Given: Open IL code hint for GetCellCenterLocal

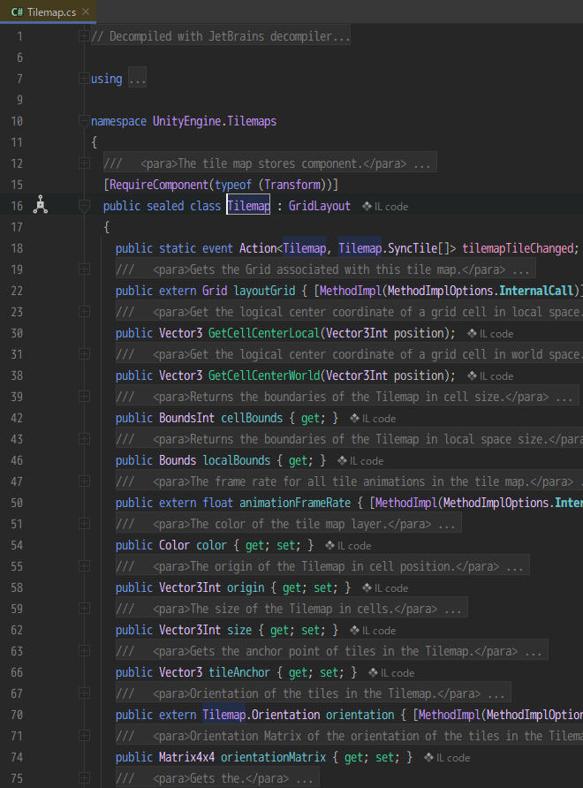Looking at the screenshot, I should tap(490, 334).
